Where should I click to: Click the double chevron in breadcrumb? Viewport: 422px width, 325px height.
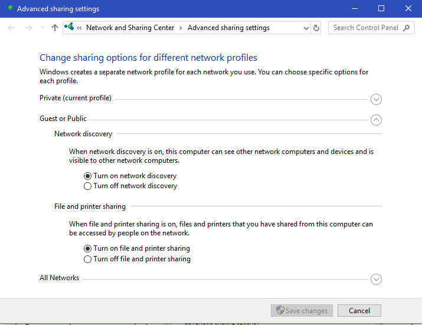coord(79,28)
